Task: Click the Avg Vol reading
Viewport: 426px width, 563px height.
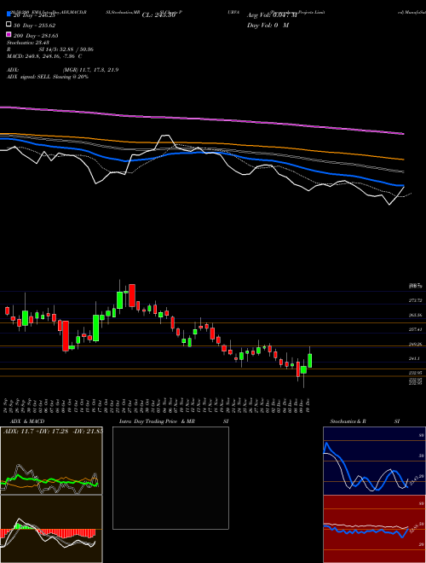Action: 272,15
